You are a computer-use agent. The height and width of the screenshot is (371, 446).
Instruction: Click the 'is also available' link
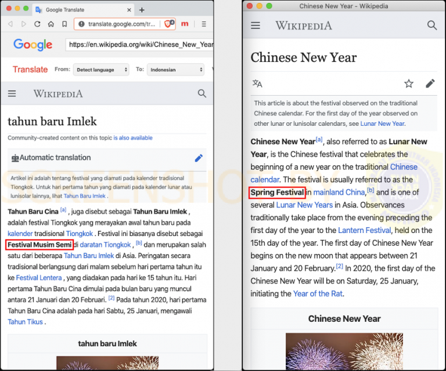tap(133, 138)
